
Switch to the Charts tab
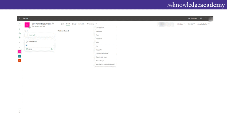[x=74, y=24]
